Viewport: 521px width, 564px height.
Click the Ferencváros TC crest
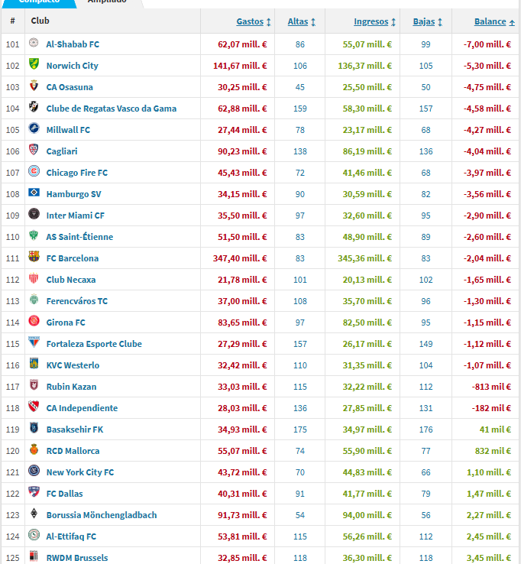click(34, 300)
